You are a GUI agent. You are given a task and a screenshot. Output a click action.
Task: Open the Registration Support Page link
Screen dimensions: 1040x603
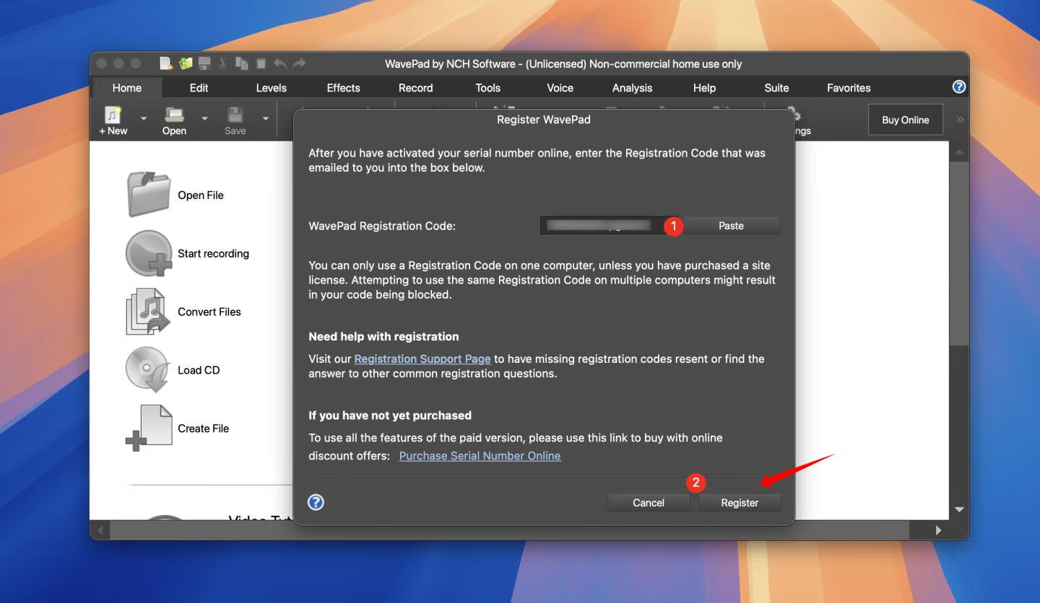tap(422, 358)
